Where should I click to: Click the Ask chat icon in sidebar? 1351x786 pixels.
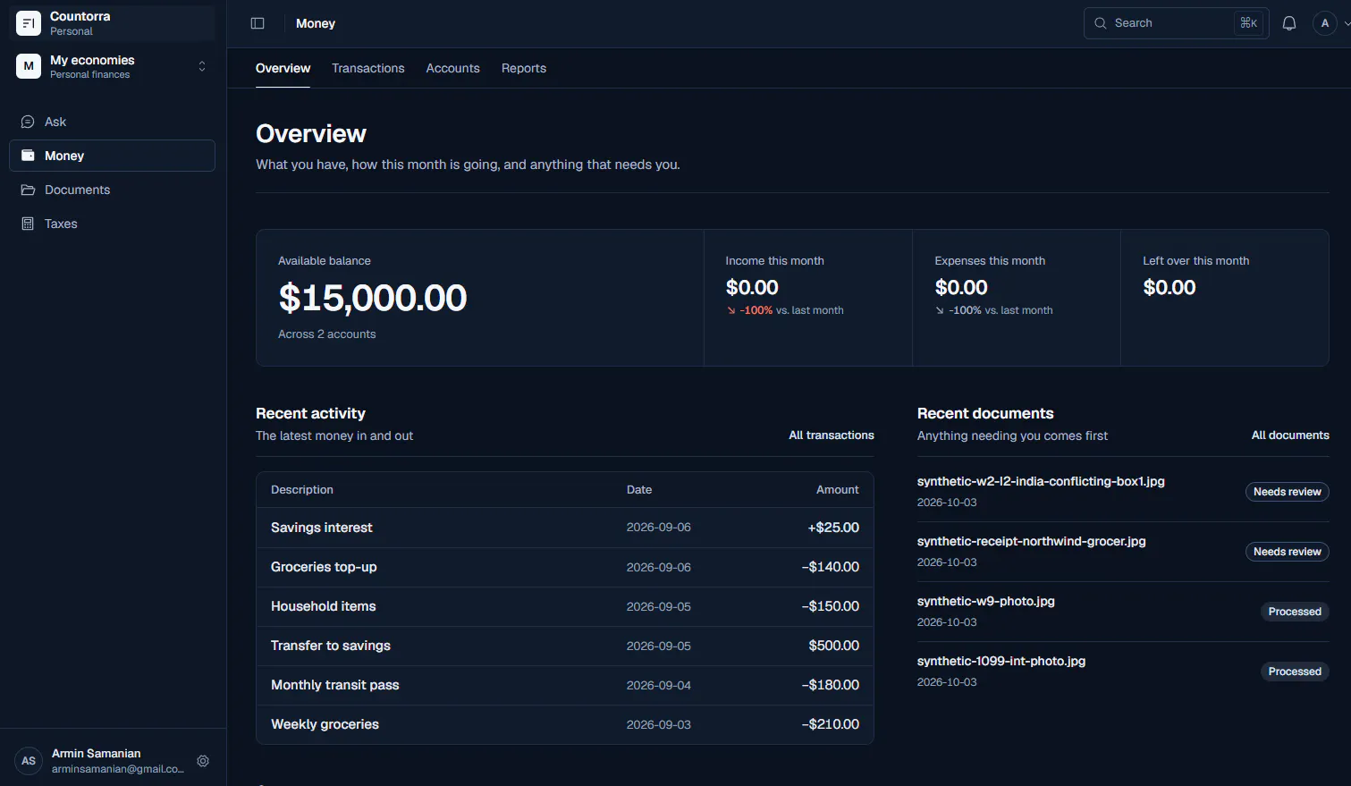click(28, 122)
